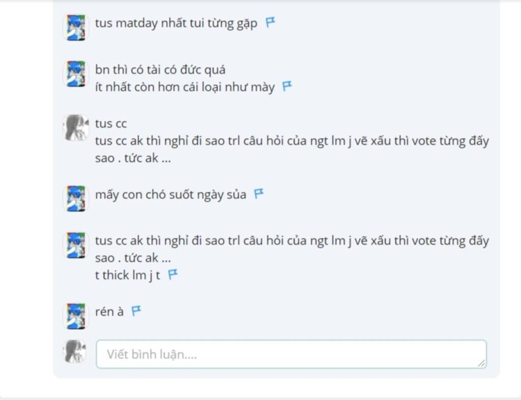The width and height of the screenshot is (521, 400).
Task: Click the 'tus cc' comment line
Action: pyautogui.click(x=110, y=124)
